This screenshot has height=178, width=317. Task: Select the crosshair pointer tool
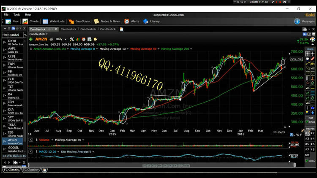pos(312,54)
